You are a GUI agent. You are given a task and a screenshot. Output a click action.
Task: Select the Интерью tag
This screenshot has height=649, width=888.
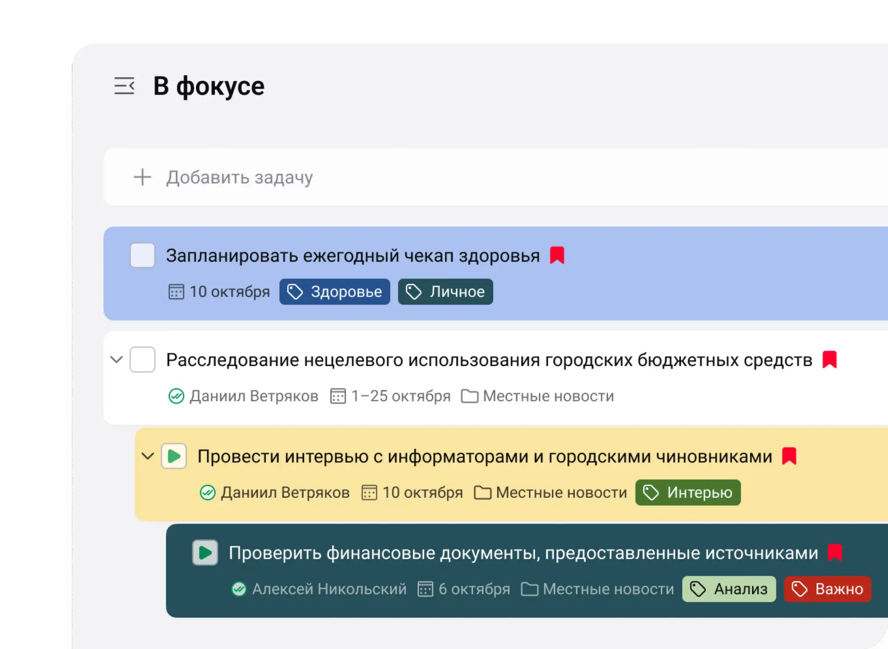pos(687,492)
